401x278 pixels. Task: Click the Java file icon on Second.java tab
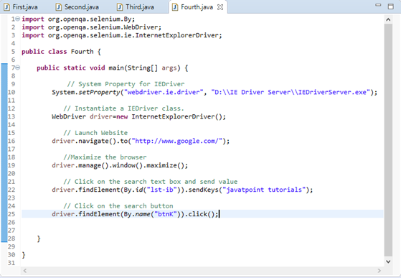click(59, 7)
